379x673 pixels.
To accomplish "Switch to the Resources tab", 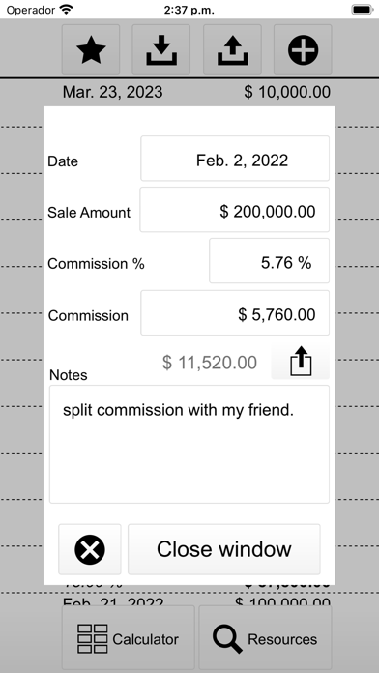I will pyautogui.click(x=265, y=639).
